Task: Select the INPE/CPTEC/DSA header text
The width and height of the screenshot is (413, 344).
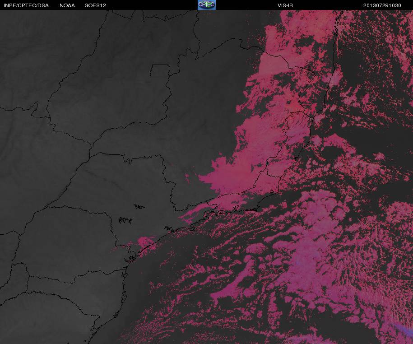Action: click(26, 5)
